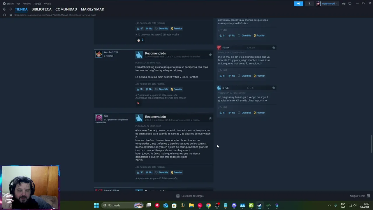Open Gestionar descargas
Screen dimensions: 373x210
190,196
